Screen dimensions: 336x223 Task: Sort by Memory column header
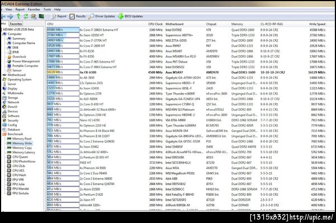click(237, 24)
